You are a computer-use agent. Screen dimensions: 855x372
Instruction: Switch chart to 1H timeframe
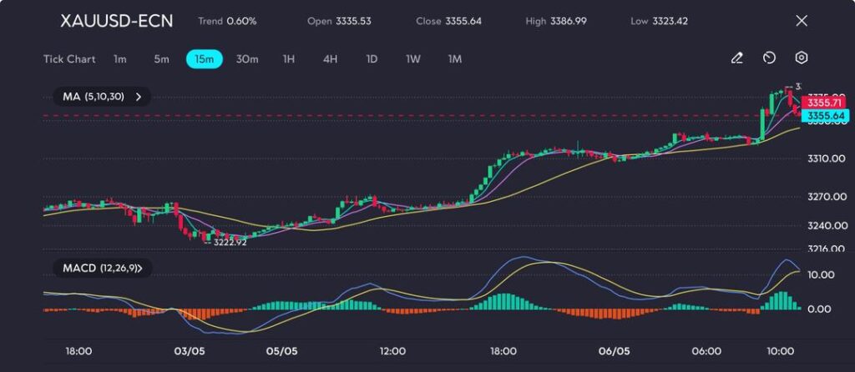coord(289,59)
